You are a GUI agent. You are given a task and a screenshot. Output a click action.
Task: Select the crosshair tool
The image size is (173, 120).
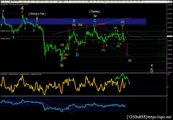coord(72,1)
